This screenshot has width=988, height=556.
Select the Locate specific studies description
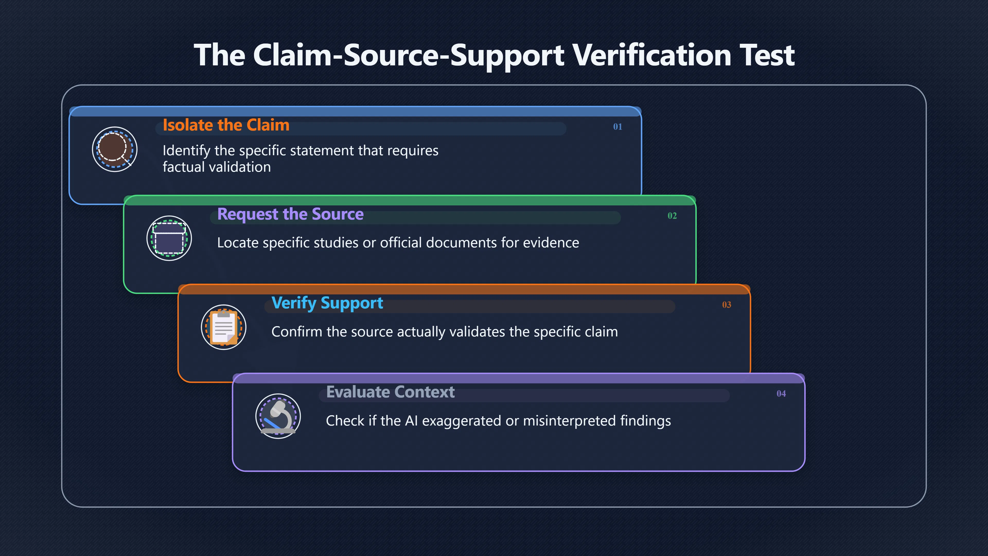[398, 242]
